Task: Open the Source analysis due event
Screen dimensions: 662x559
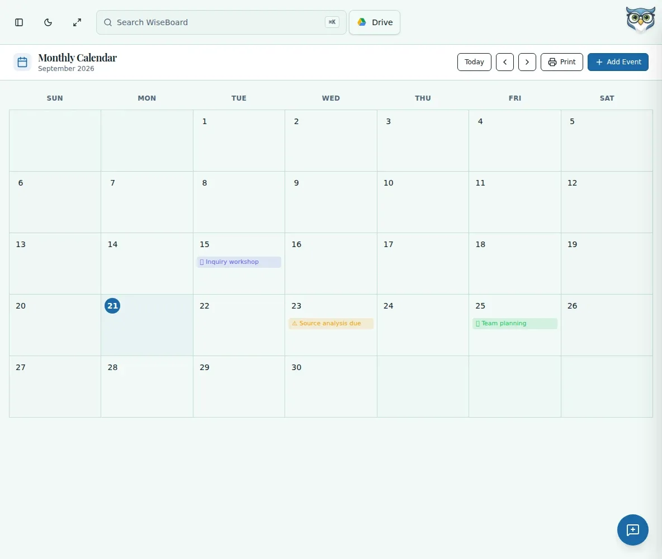Action: point(331,324)
